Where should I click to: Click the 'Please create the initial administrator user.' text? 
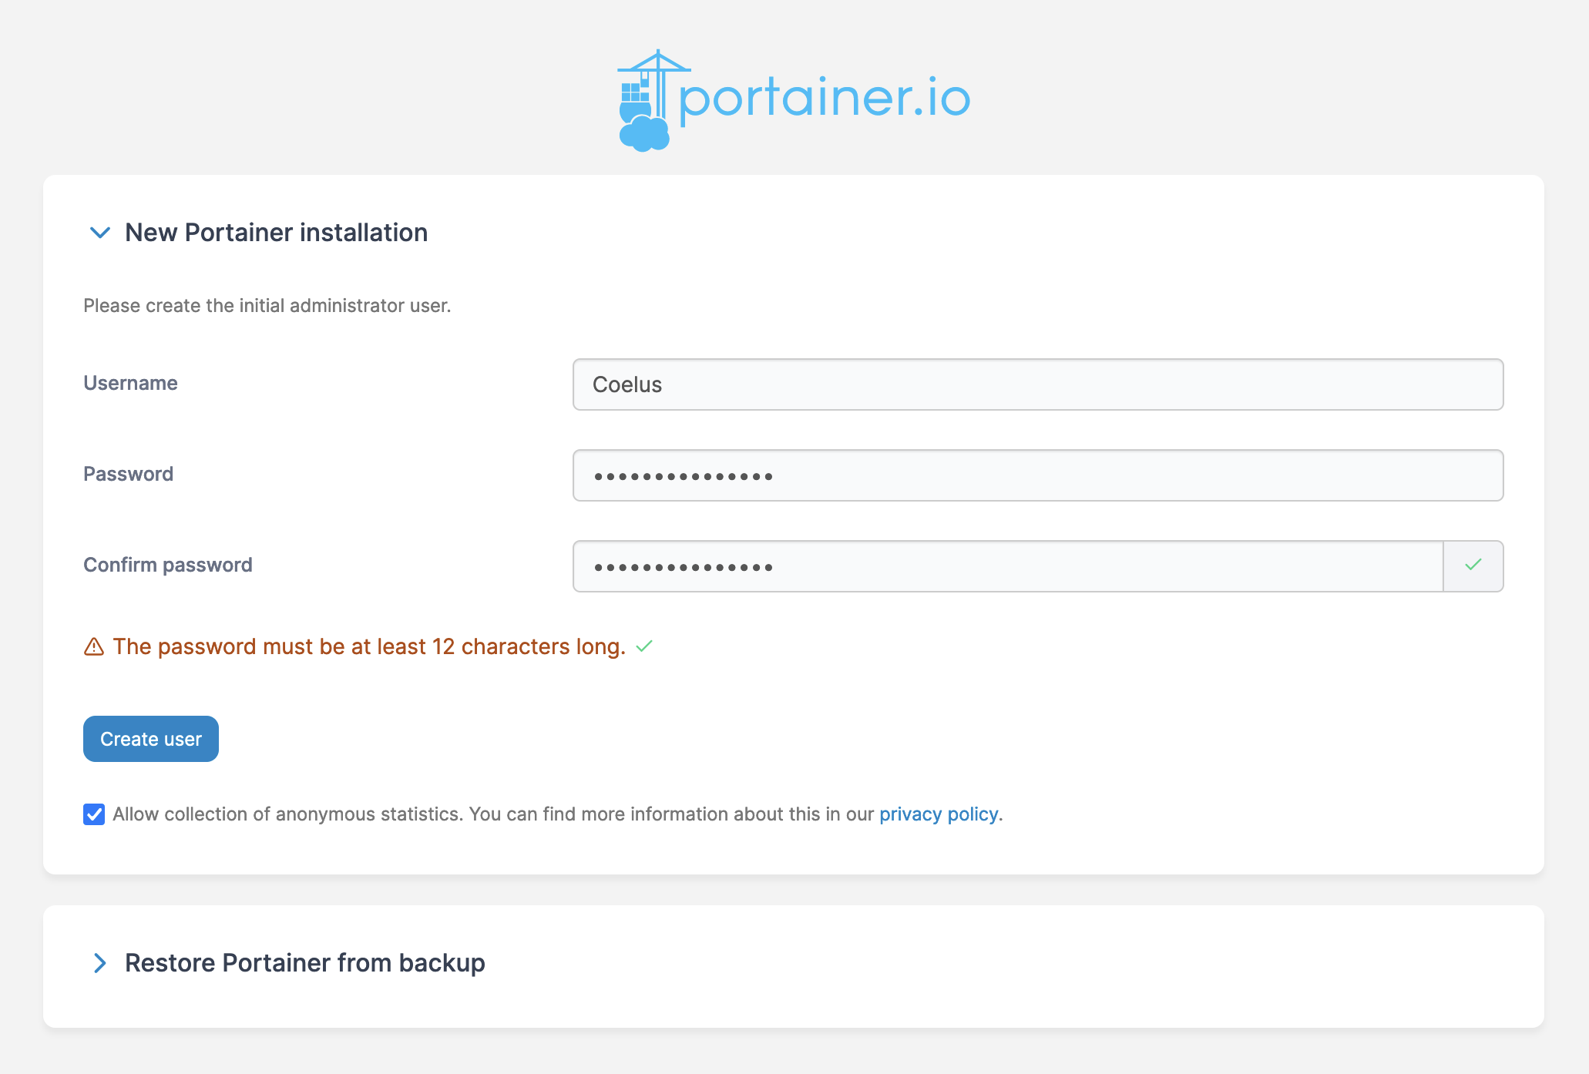[267, 306]
